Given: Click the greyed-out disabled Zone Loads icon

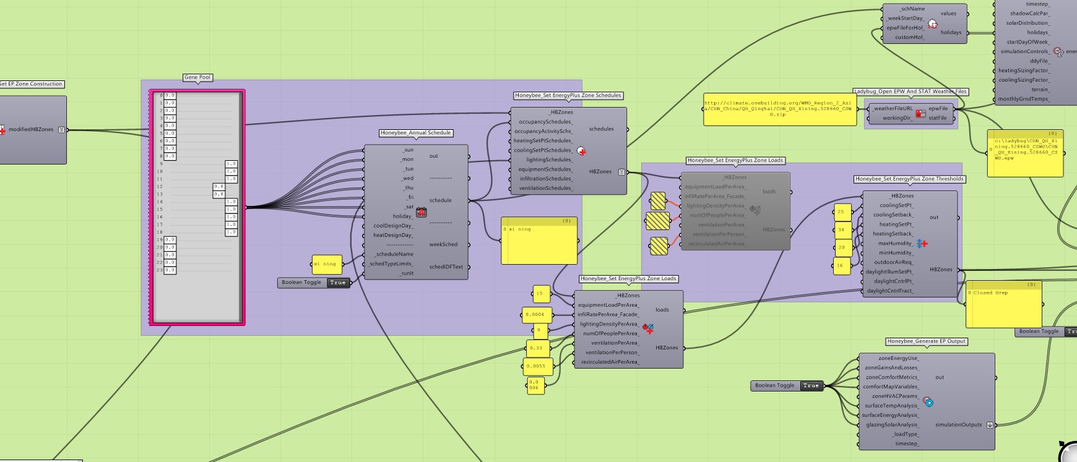Looking at the screenshot, I should [755, 210].
